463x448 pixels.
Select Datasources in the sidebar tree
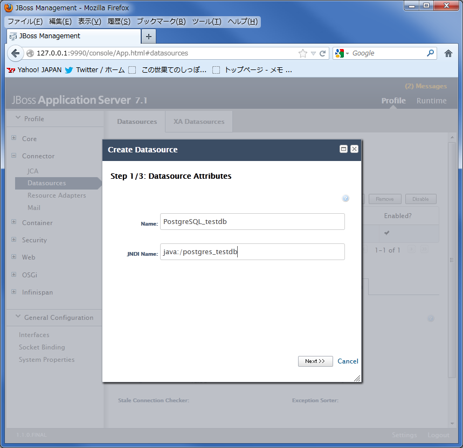click(x=58, y=183)
